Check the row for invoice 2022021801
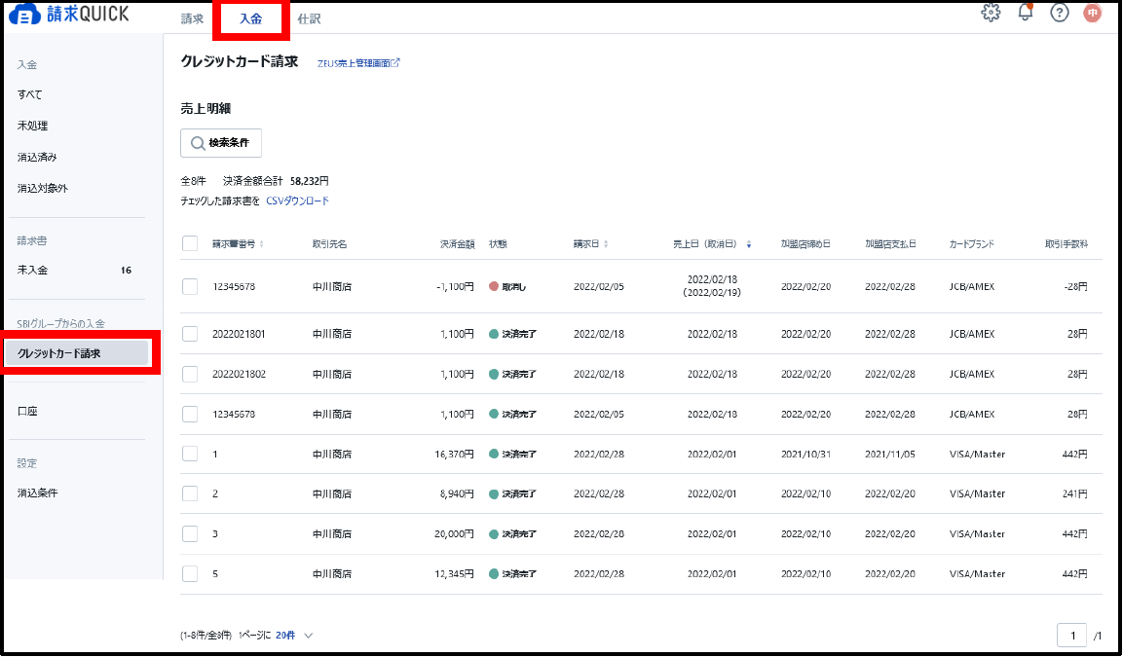1123x657 pixels. tap(190, 334)
